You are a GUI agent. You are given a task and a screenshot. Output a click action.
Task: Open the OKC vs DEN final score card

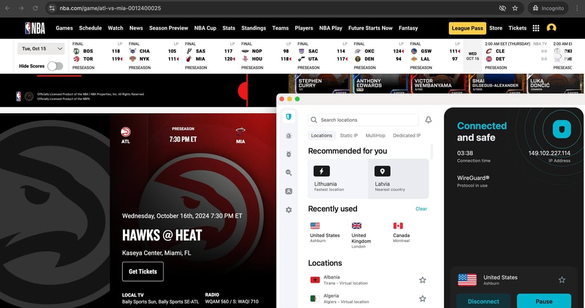coord(378,56)
